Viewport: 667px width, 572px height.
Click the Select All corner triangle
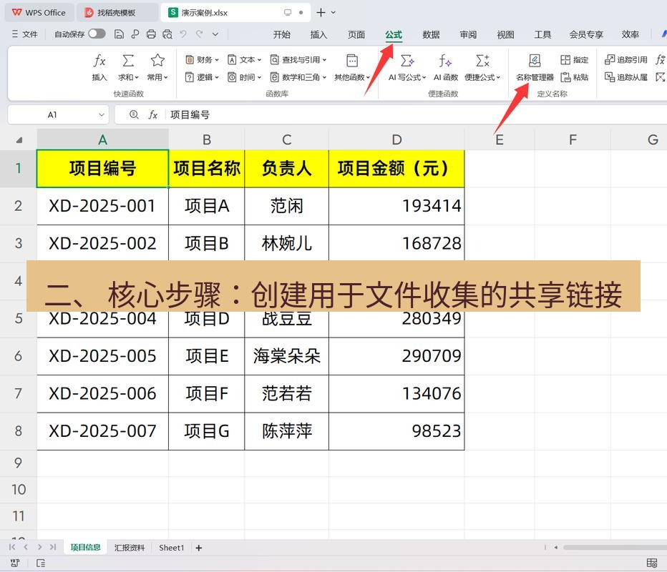(19, 140)
